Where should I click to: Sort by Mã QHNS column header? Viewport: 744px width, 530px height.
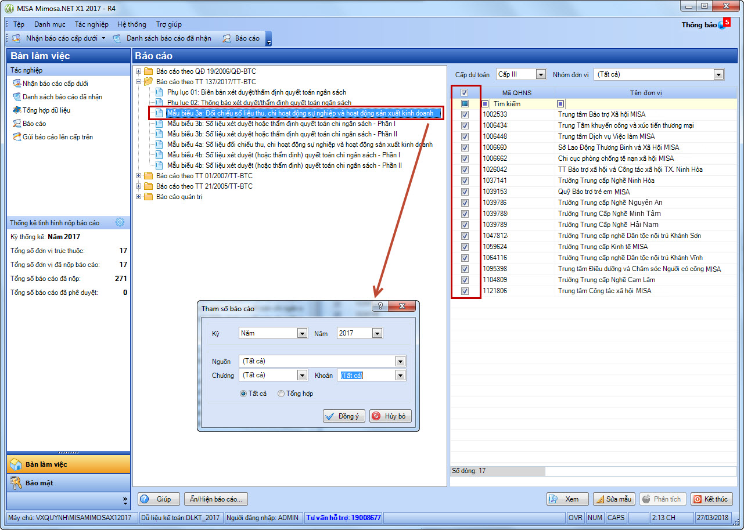click(517, 93)
